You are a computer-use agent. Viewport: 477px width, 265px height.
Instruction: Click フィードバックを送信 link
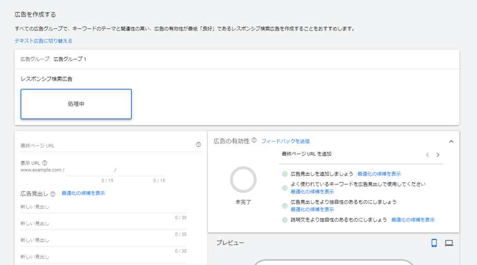(285, 141)
